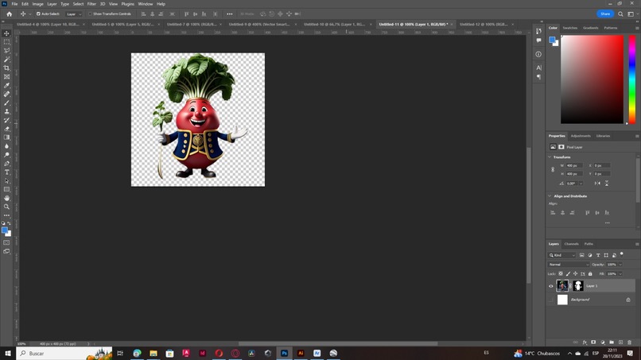Image resolution: width=641 pixels, height=360 pixels.
Task: Select the Rectangle shape tool
Action: point(6,189)
